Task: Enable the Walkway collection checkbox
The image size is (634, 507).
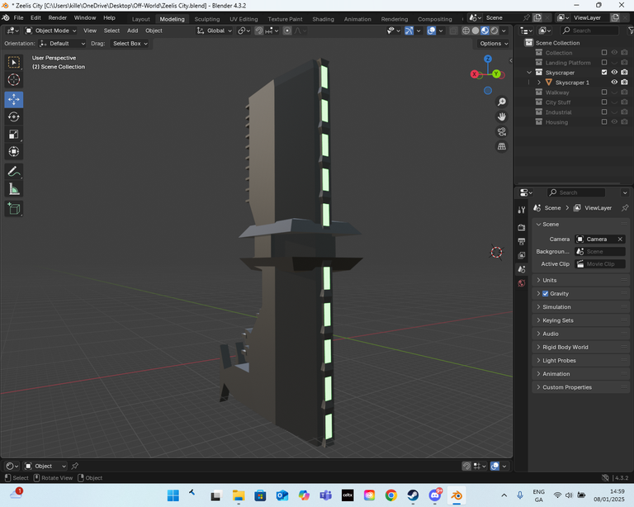Action: pyautogui.click(x=604, y=92)
